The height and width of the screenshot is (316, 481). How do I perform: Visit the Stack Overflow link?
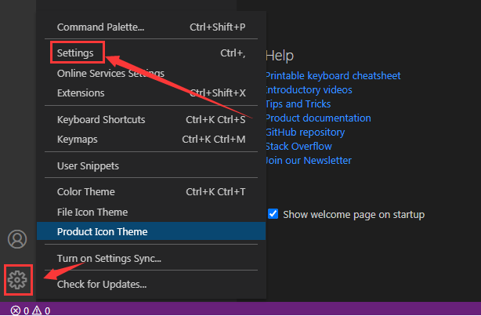pyautogui.click(x=298, y=147)
